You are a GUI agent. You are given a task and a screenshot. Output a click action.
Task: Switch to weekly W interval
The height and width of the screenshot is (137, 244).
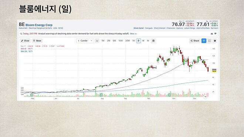click(143, 41)
